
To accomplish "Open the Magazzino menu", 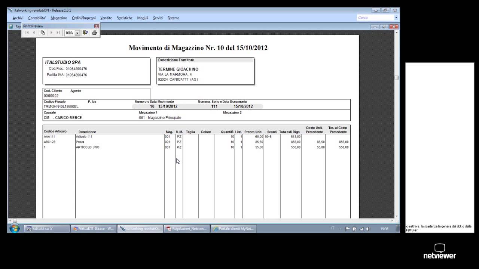I will click(59, 18).
